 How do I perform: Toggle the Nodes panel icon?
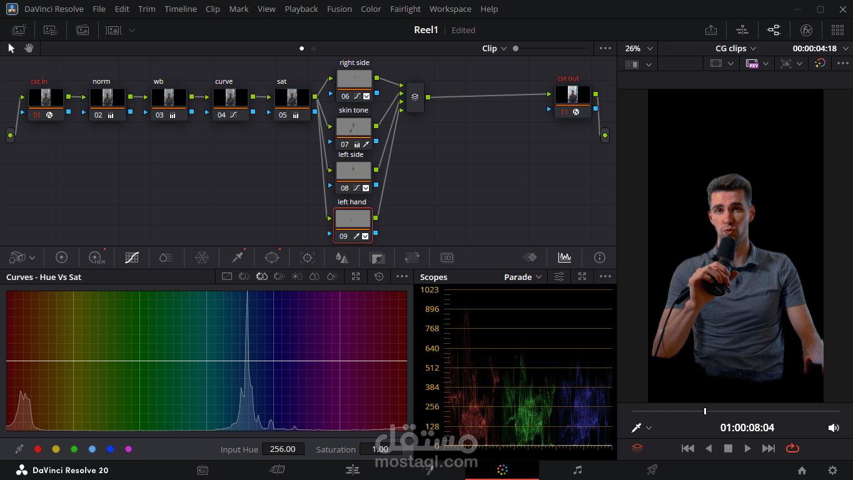774,30
